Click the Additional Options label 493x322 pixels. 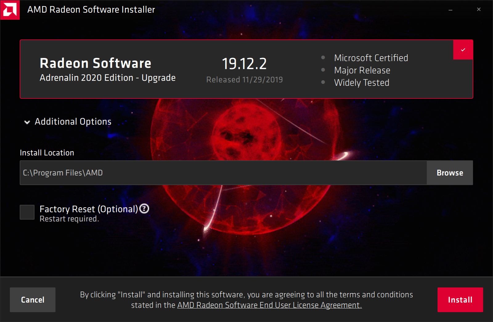click(73, 122)
